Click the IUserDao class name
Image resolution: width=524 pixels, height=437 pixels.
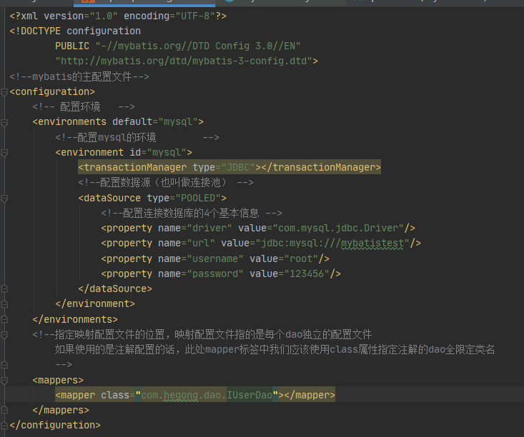(x=249, y=396)
